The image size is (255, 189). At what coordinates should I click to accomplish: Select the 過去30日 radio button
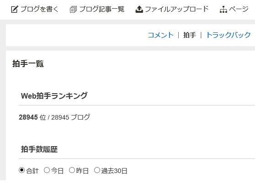coord(97,170)
